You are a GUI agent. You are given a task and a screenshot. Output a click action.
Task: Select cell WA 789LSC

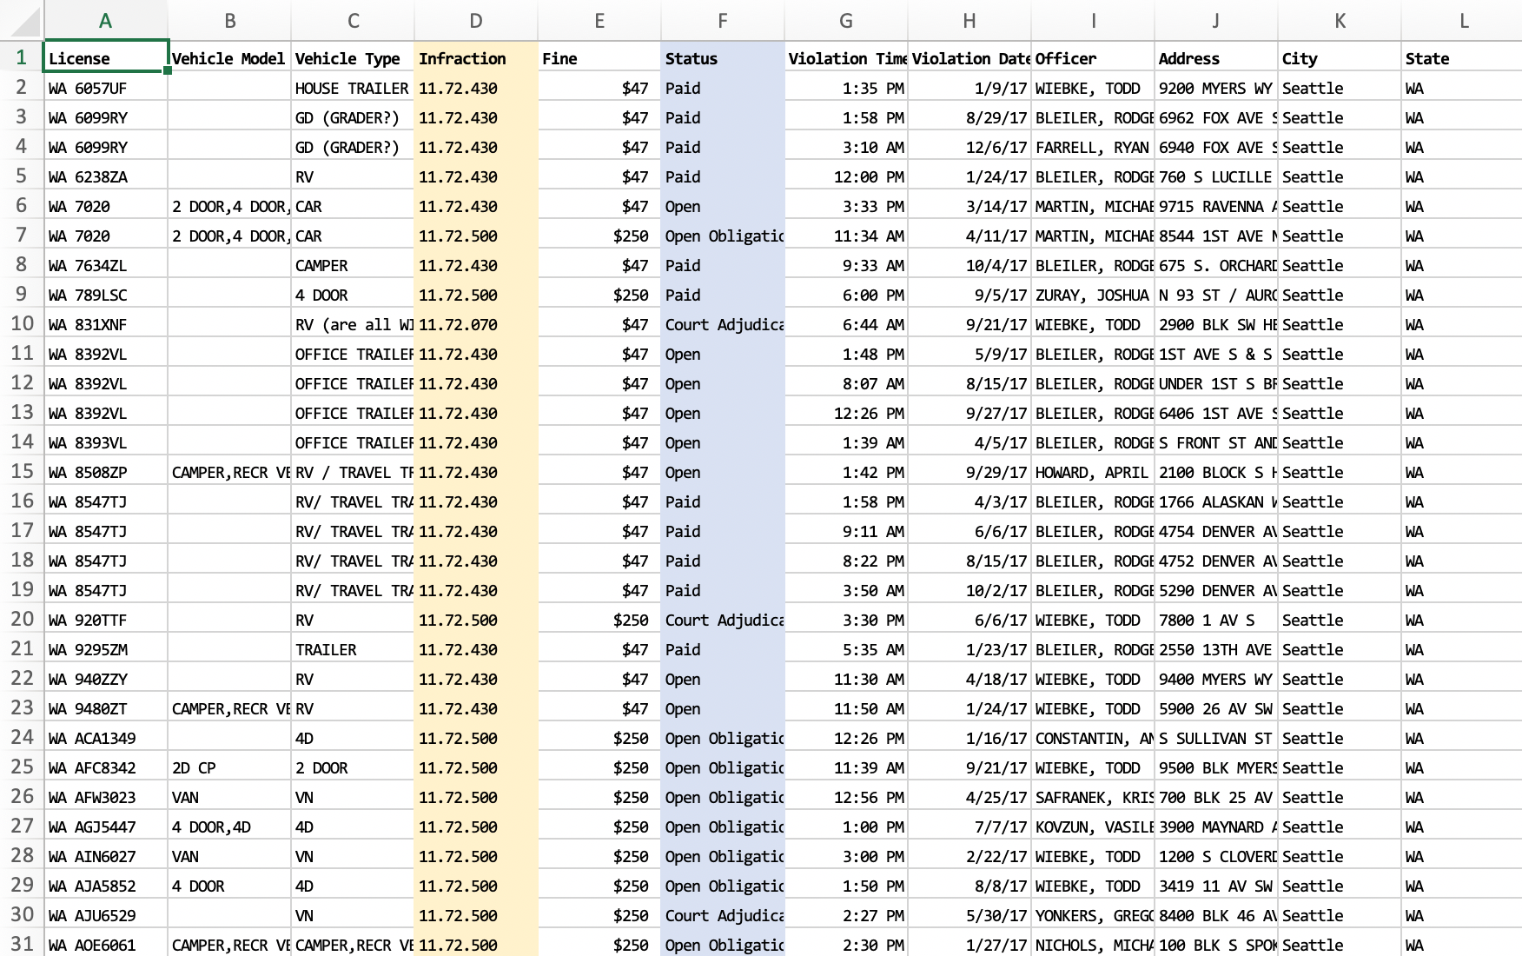click(x=105, y=295)
